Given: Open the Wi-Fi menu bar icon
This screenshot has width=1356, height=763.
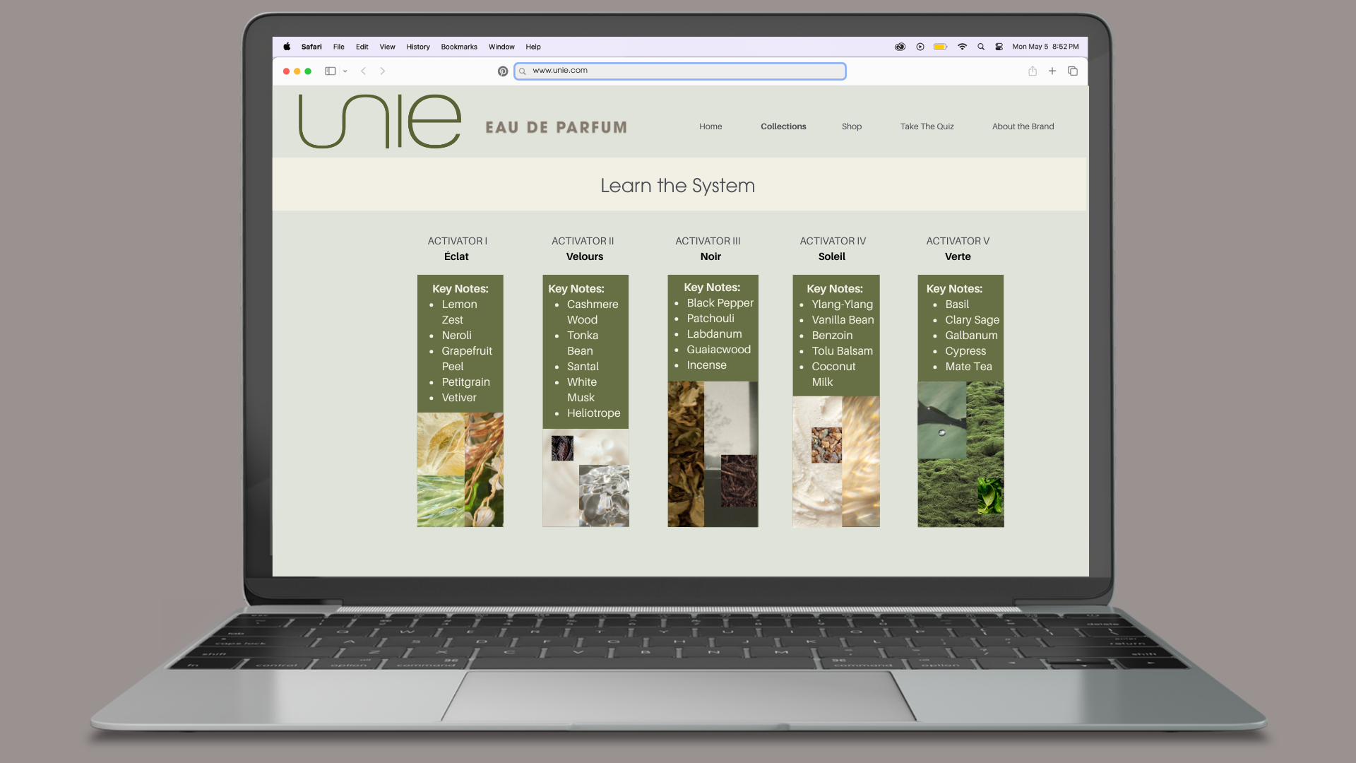Looking at the screenshot, I should point(962,47).
